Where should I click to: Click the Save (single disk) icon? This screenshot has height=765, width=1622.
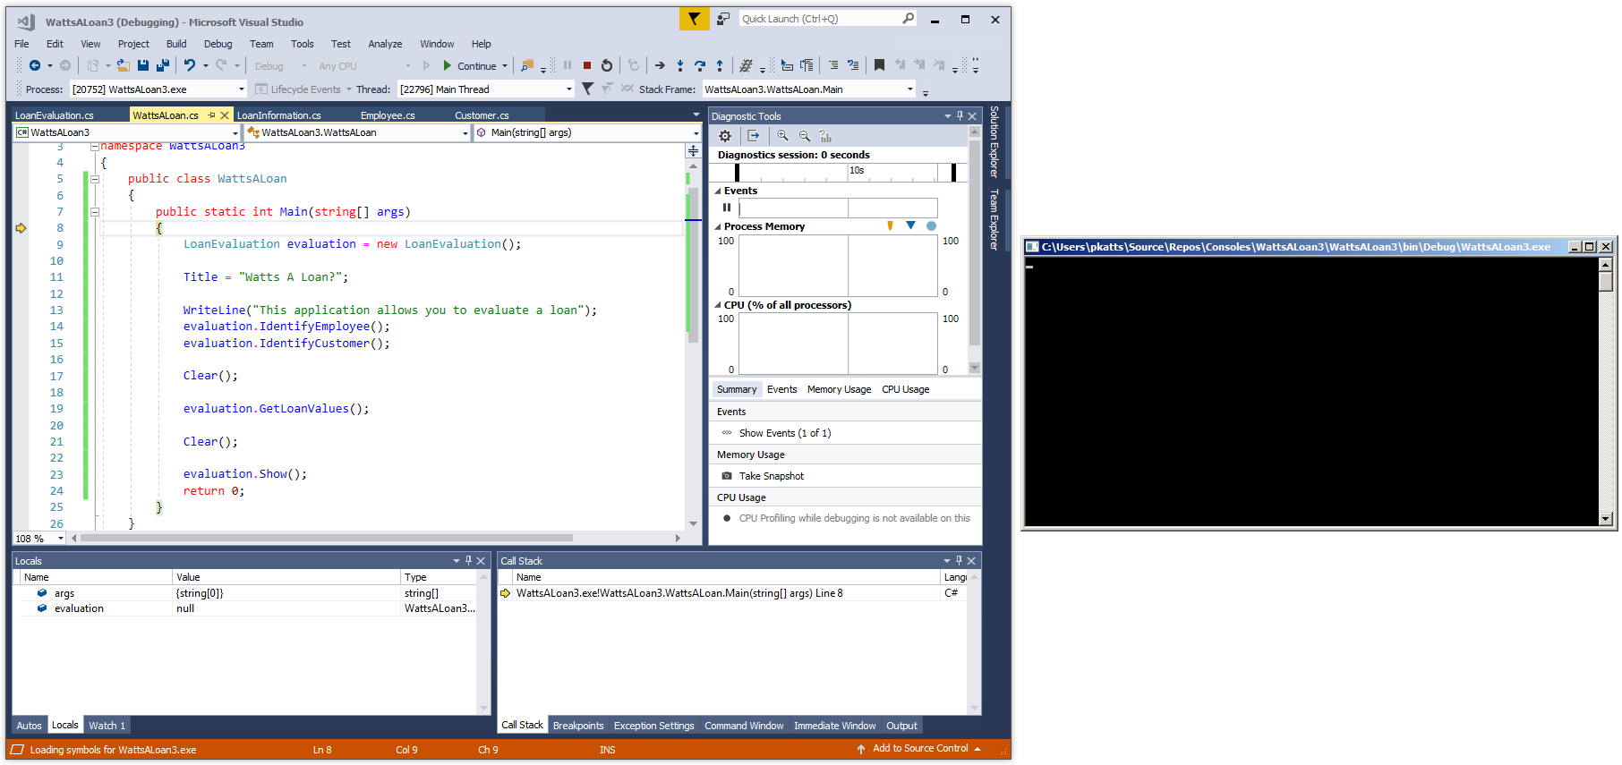tap(143, 65)
